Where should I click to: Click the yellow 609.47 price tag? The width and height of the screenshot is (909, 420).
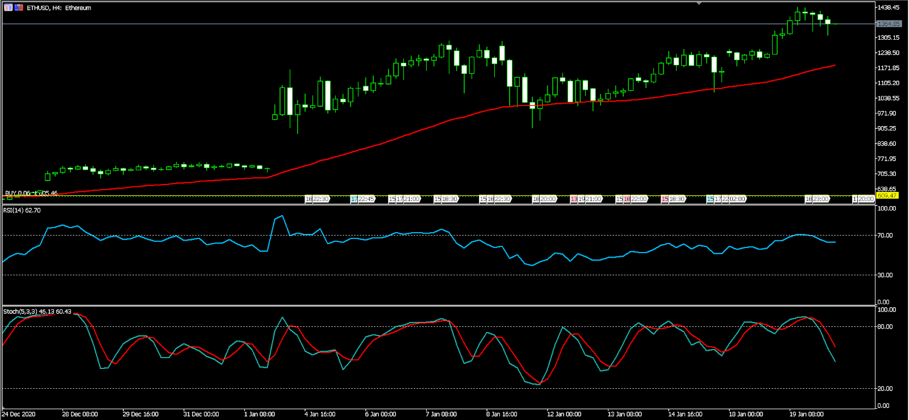click(x=887, y=196)
